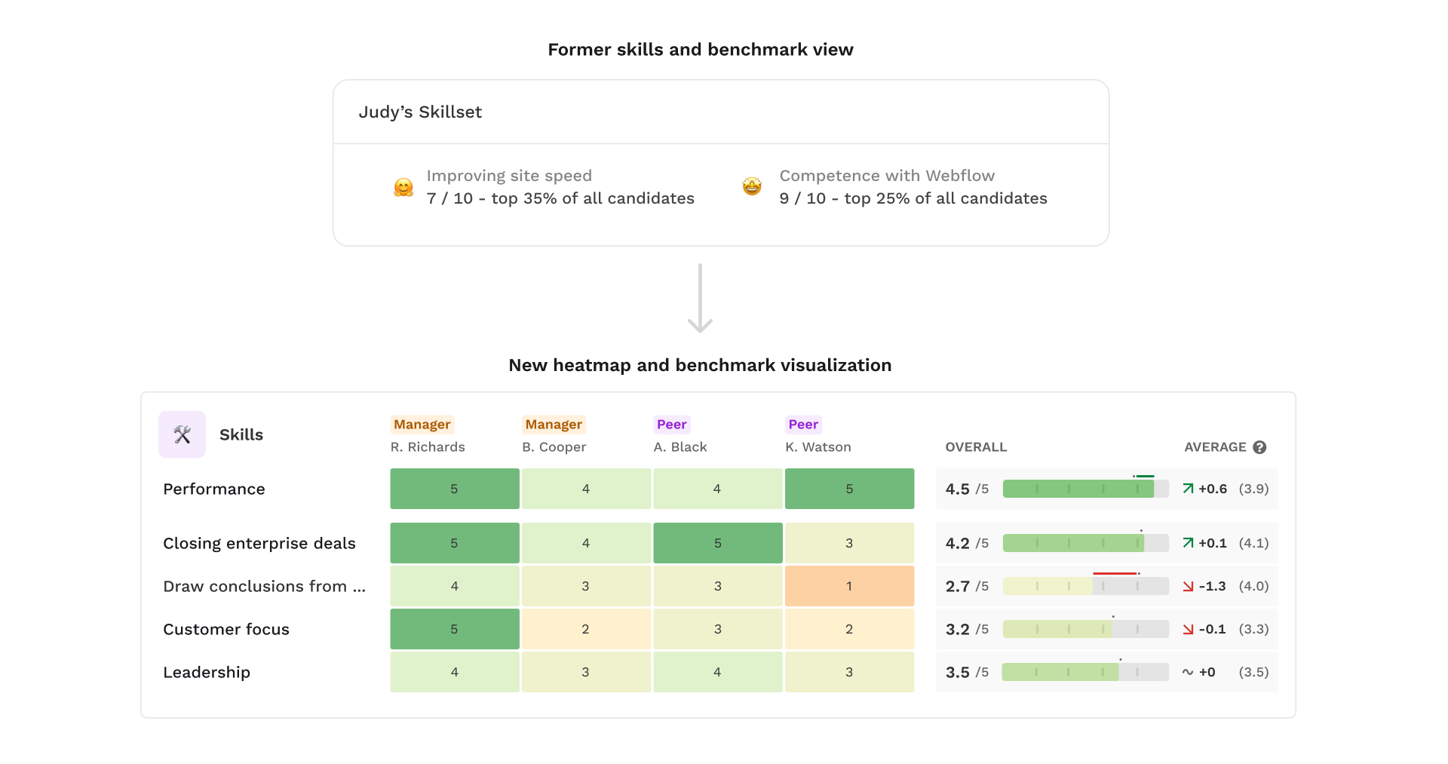
Task: Click the red down arrow next to -1.3
Action: pyautogui.click(x=1188, y=586)
